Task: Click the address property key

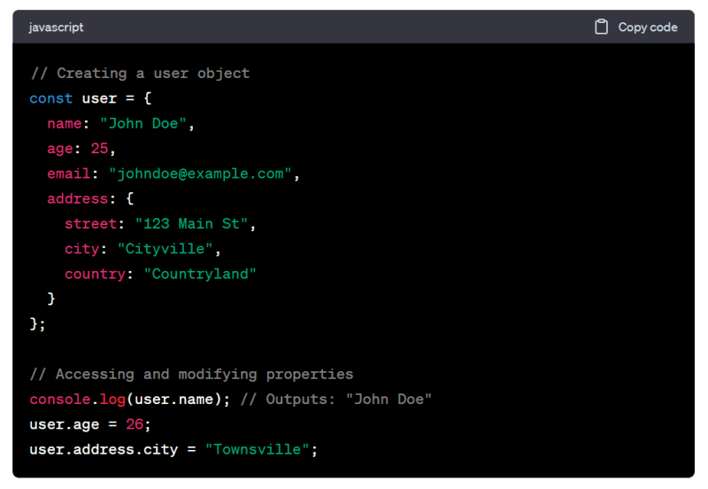Action: 78,198
